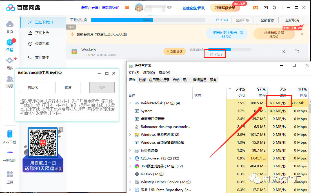Click the 恢复 button in the accelerator tool

tap(68, 87)
